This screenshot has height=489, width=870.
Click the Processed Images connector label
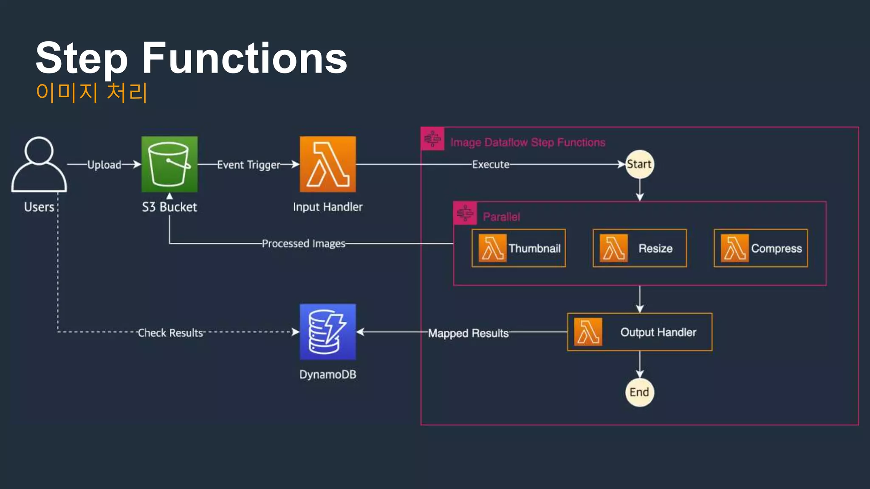[303, 244]
